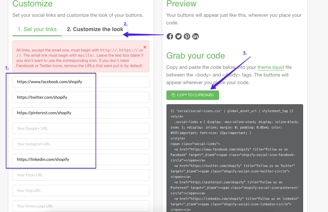Click the Grab your code heading
The height and width of the screenshot is (212, 328).
(195, 56)
